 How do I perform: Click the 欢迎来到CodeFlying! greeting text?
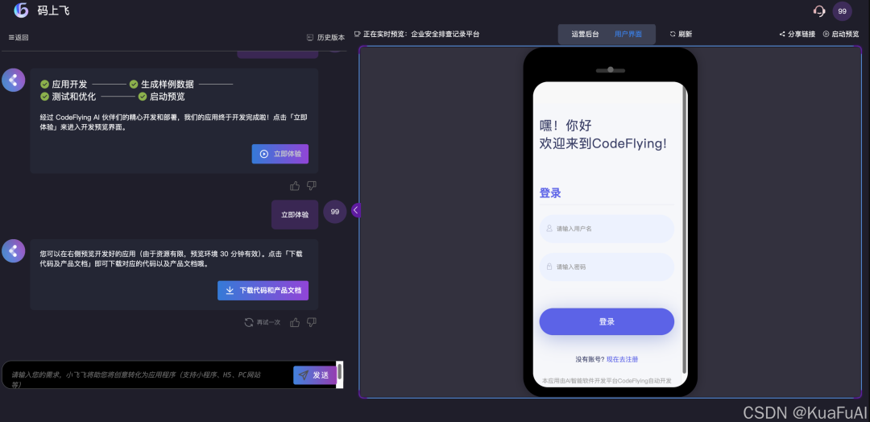[x=603, y=143]
